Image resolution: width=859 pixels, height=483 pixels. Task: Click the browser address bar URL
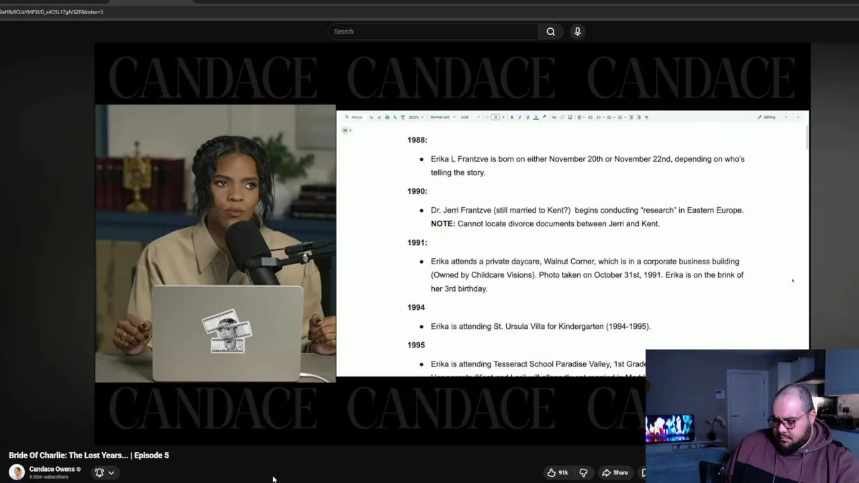pyautogui.click(x=52, y=12)
